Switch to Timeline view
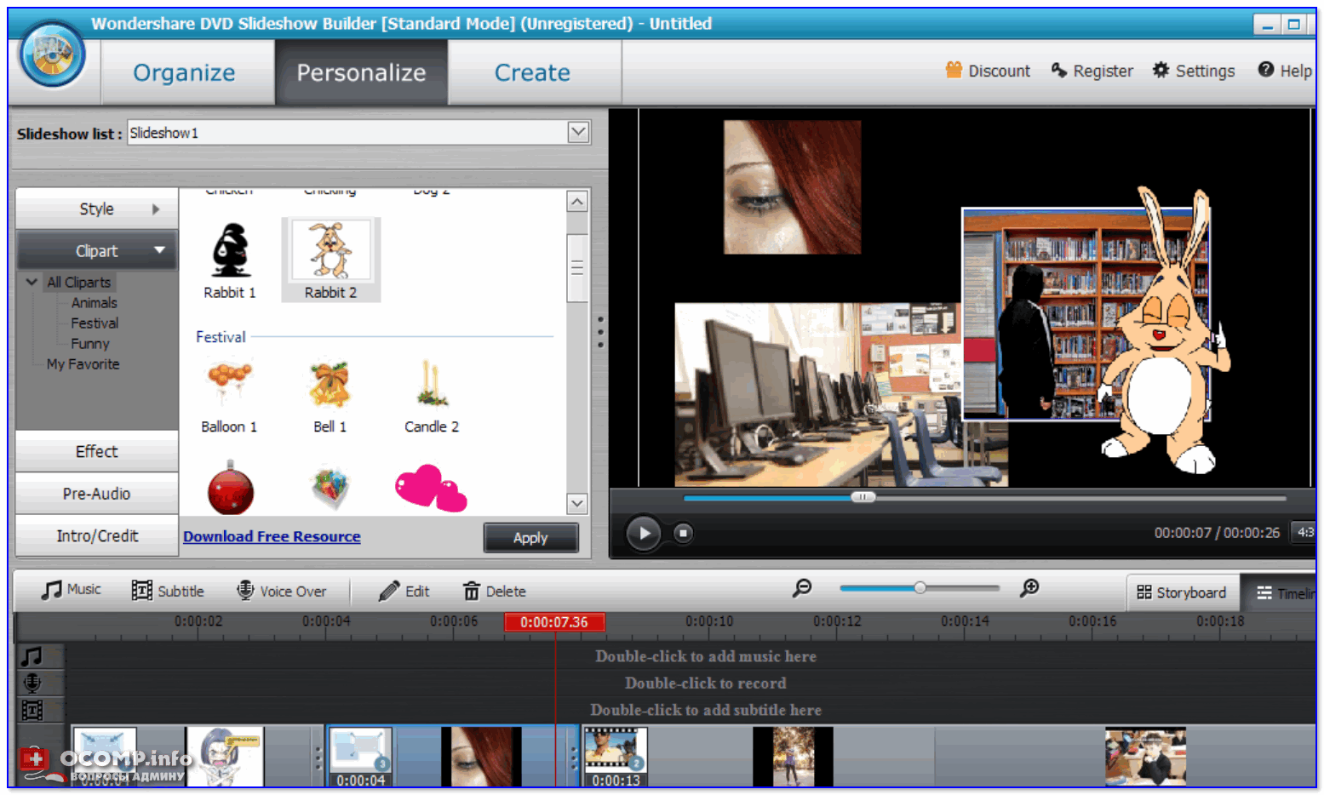This screenshot has width=1324, height=795. pos(1279,592)
